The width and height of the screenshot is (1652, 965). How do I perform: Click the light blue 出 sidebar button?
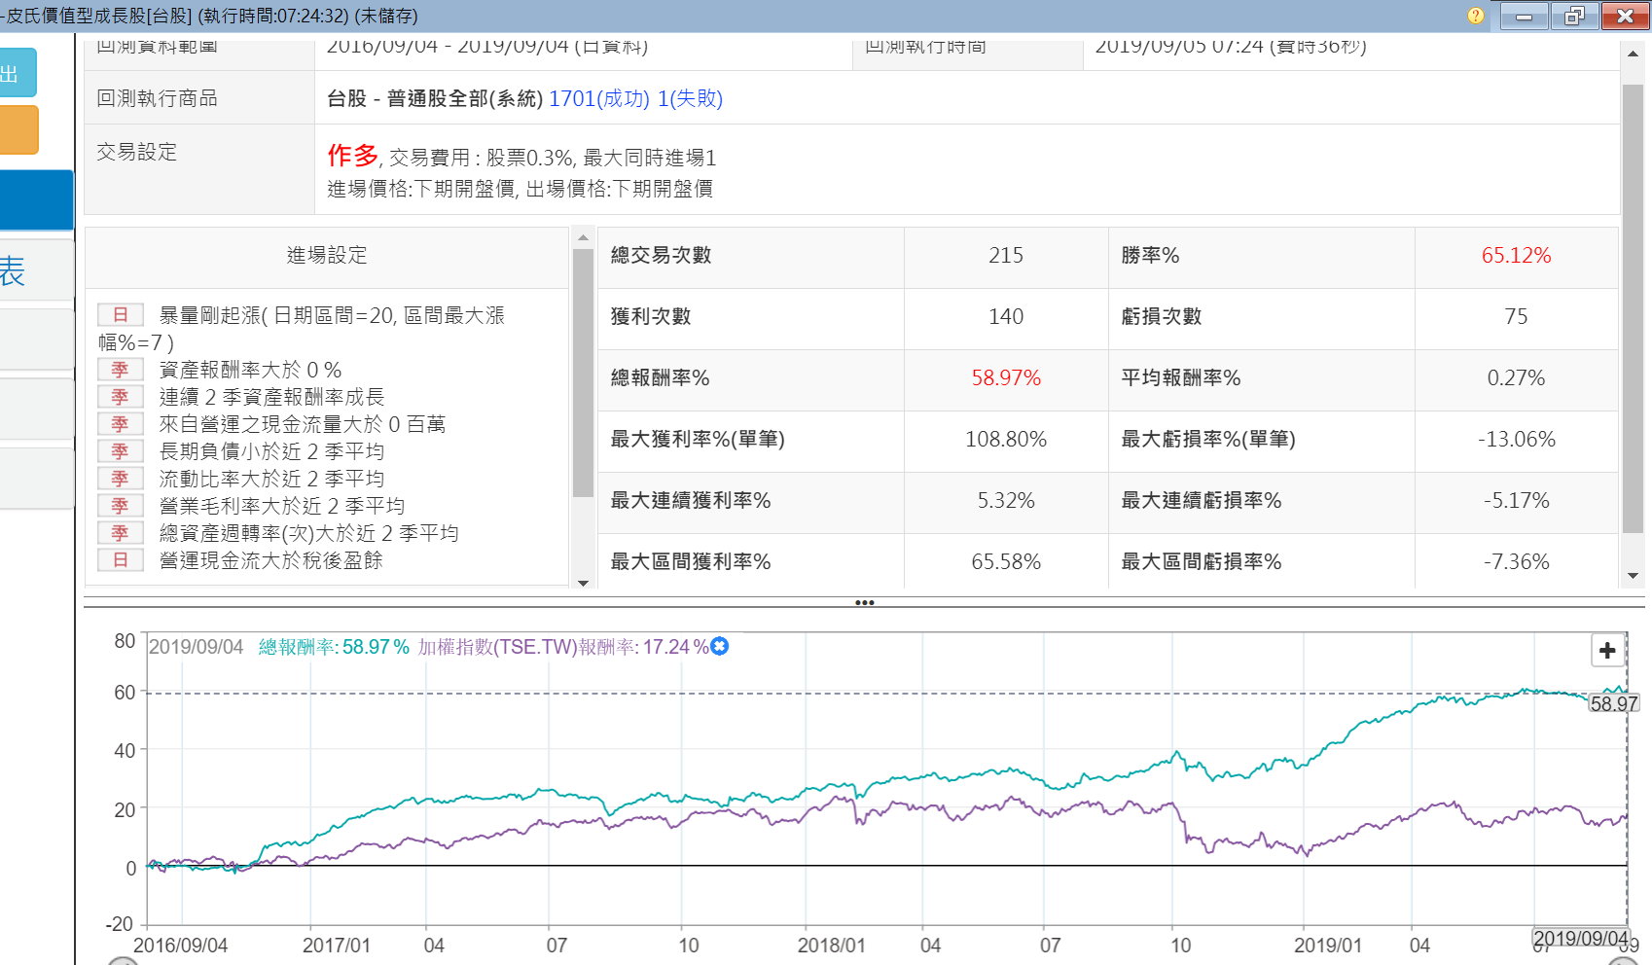click(x=18, y=73)
